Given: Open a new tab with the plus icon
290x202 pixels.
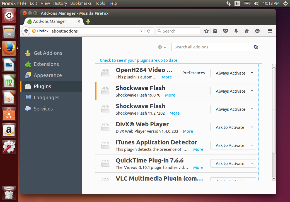Looking at the screenshot, I should pyautogui.click(x=88, y=21).
